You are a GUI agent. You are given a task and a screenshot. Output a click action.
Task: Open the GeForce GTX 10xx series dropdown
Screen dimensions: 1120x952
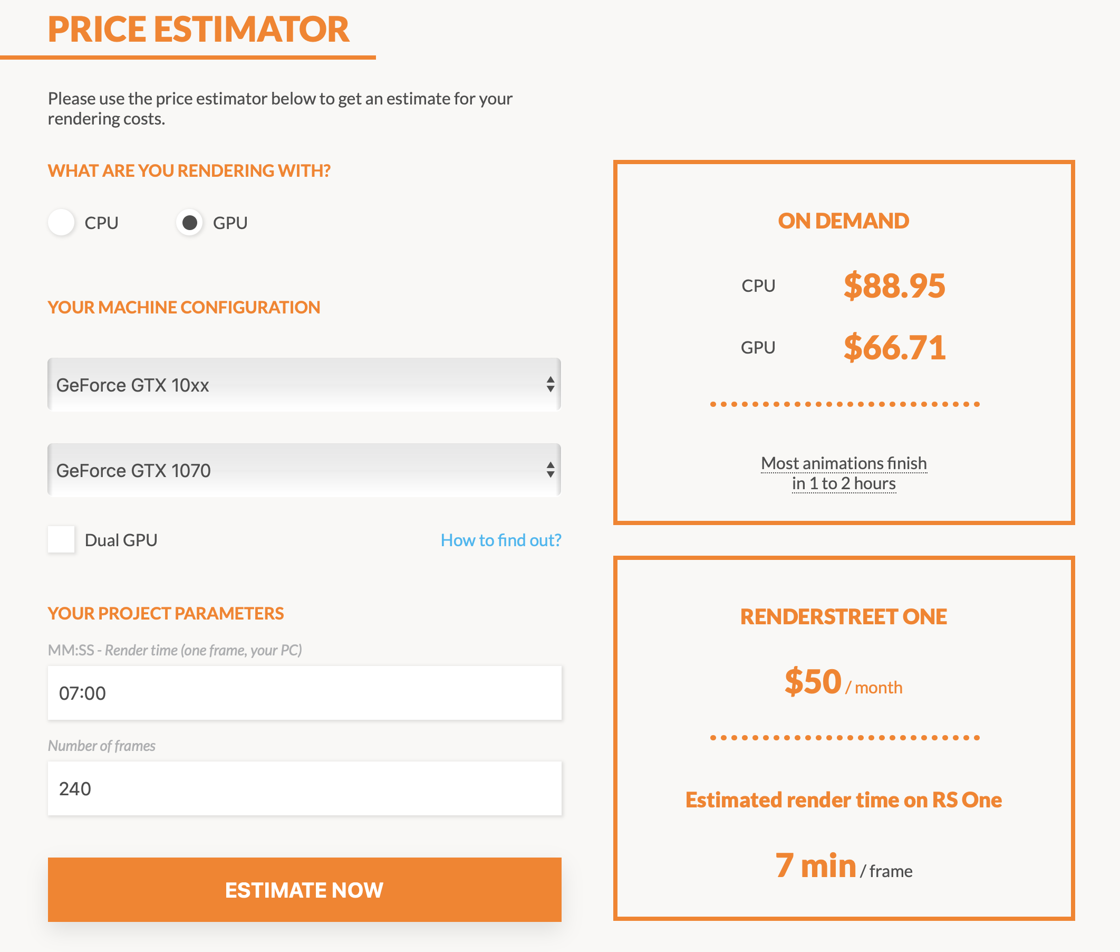click(x=304, y=385)
